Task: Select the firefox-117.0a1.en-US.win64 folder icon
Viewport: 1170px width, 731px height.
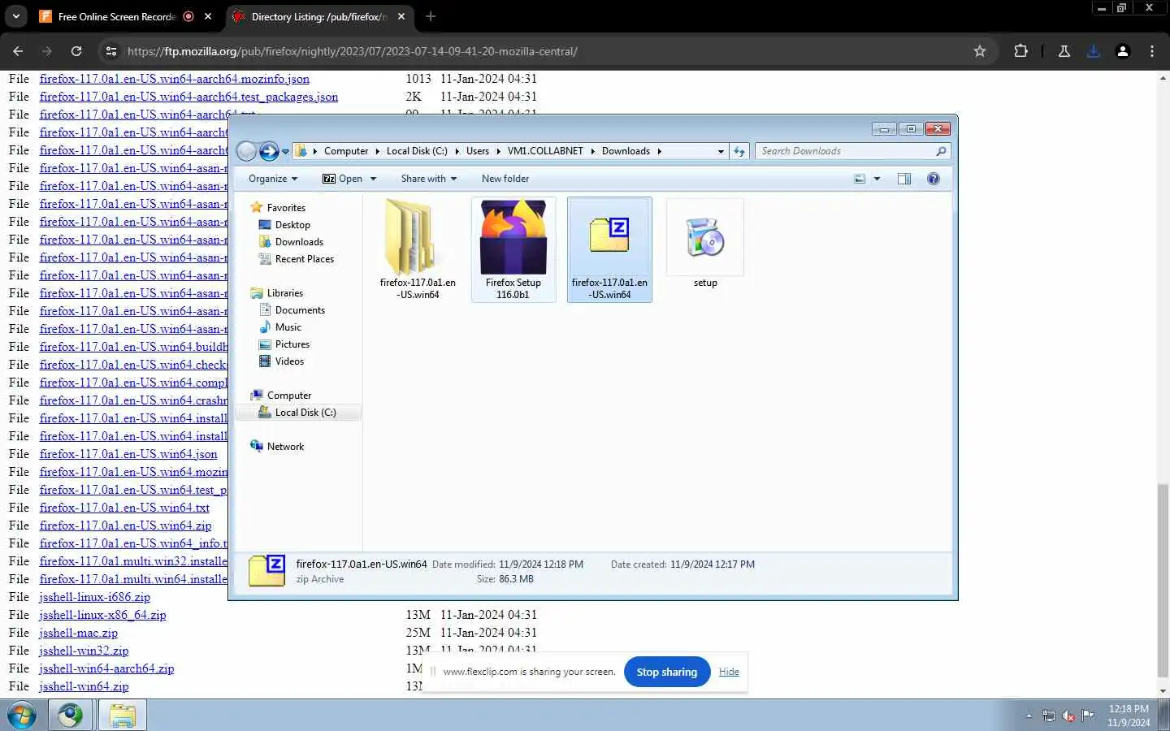Action: [418, 249]
